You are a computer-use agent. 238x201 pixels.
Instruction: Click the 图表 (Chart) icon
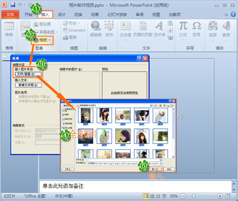point(65,37)
